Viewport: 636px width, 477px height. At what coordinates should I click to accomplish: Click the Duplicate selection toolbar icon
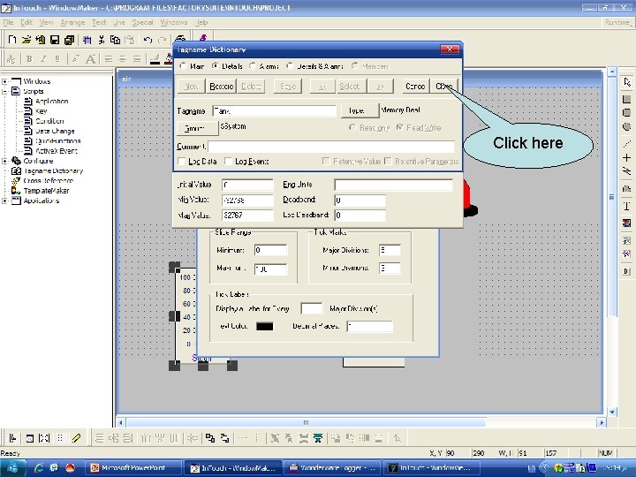(87, 40)
